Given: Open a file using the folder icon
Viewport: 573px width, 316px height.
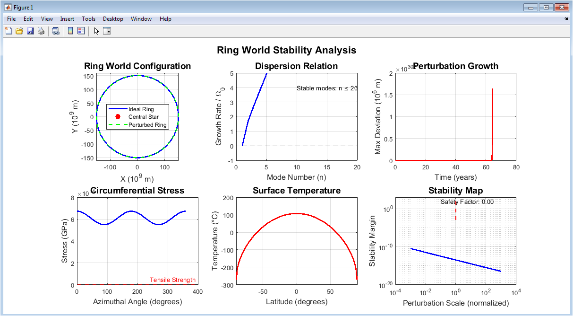Looking at the screenshot, I should point(19,31).
